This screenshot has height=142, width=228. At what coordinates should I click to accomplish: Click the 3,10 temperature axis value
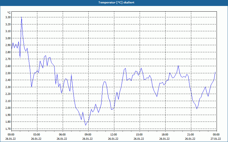coord(8,31)
